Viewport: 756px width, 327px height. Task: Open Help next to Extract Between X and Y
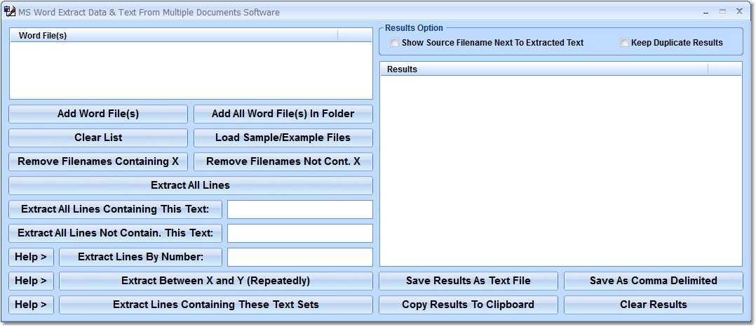[31, 281]
